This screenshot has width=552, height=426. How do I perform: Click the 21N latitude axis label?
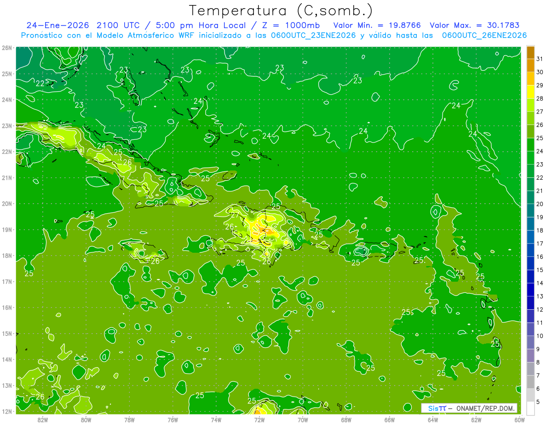(x=7, y=177)
